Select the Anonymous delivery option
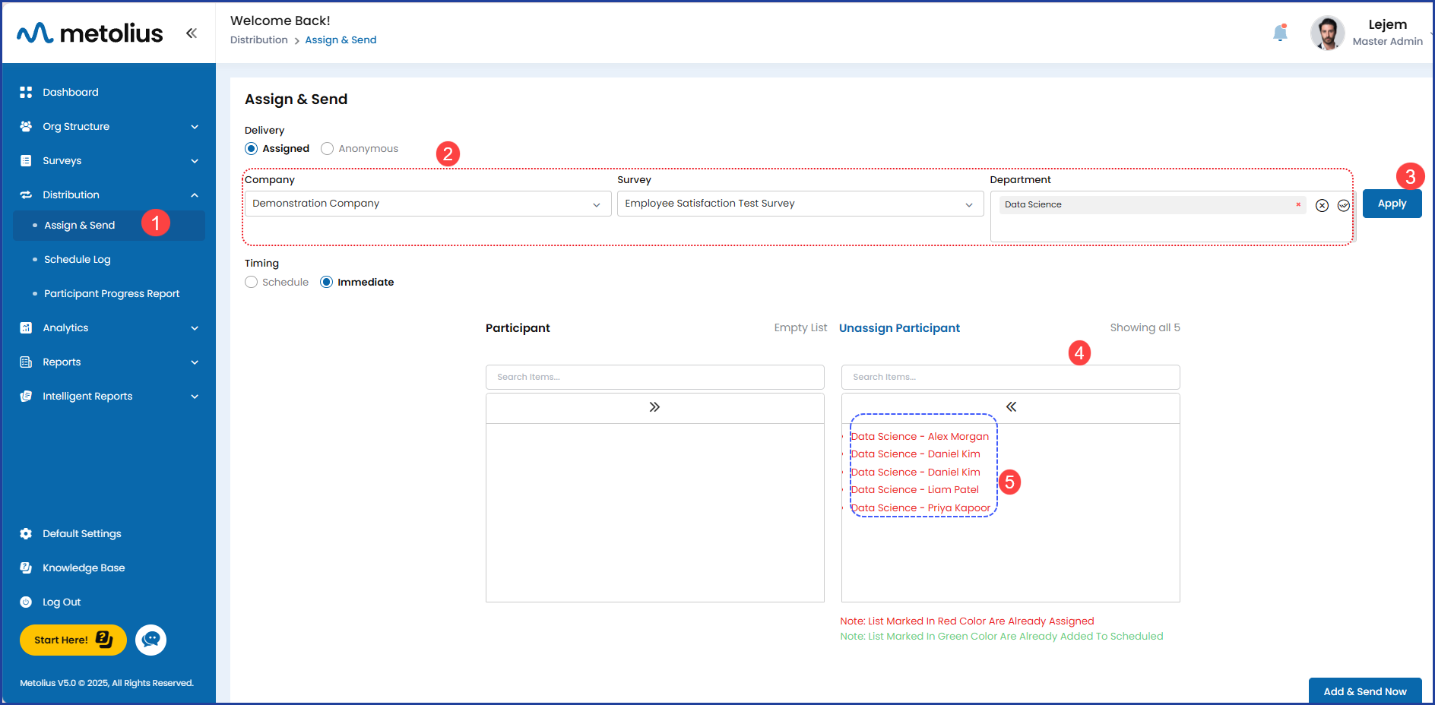 click(x=328, y=149)
